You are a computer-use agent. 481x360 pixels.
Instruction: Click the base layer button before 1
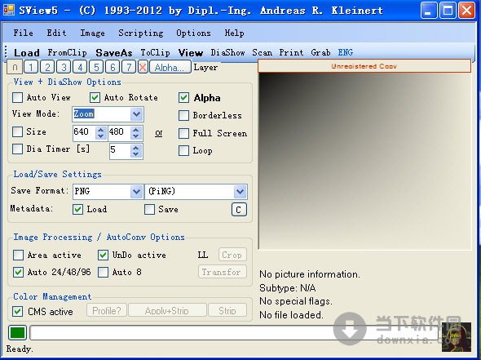tap(15, 67)
